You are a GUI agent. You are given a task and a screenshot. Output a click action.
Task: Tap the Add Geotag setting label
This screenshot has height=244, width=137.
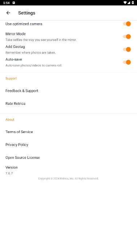pyautogui.click(x=15, y=47)
